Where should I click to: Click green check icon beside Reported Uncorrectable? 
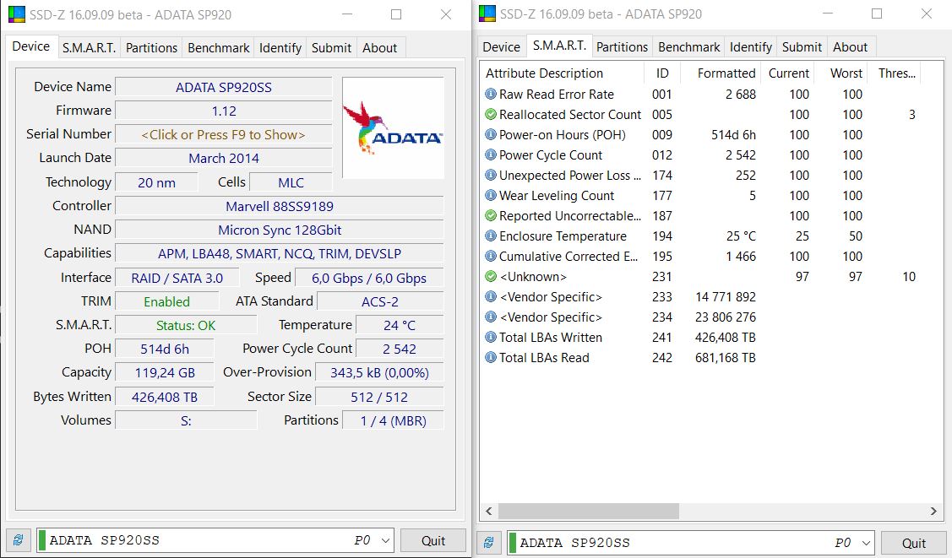(491, 215)
